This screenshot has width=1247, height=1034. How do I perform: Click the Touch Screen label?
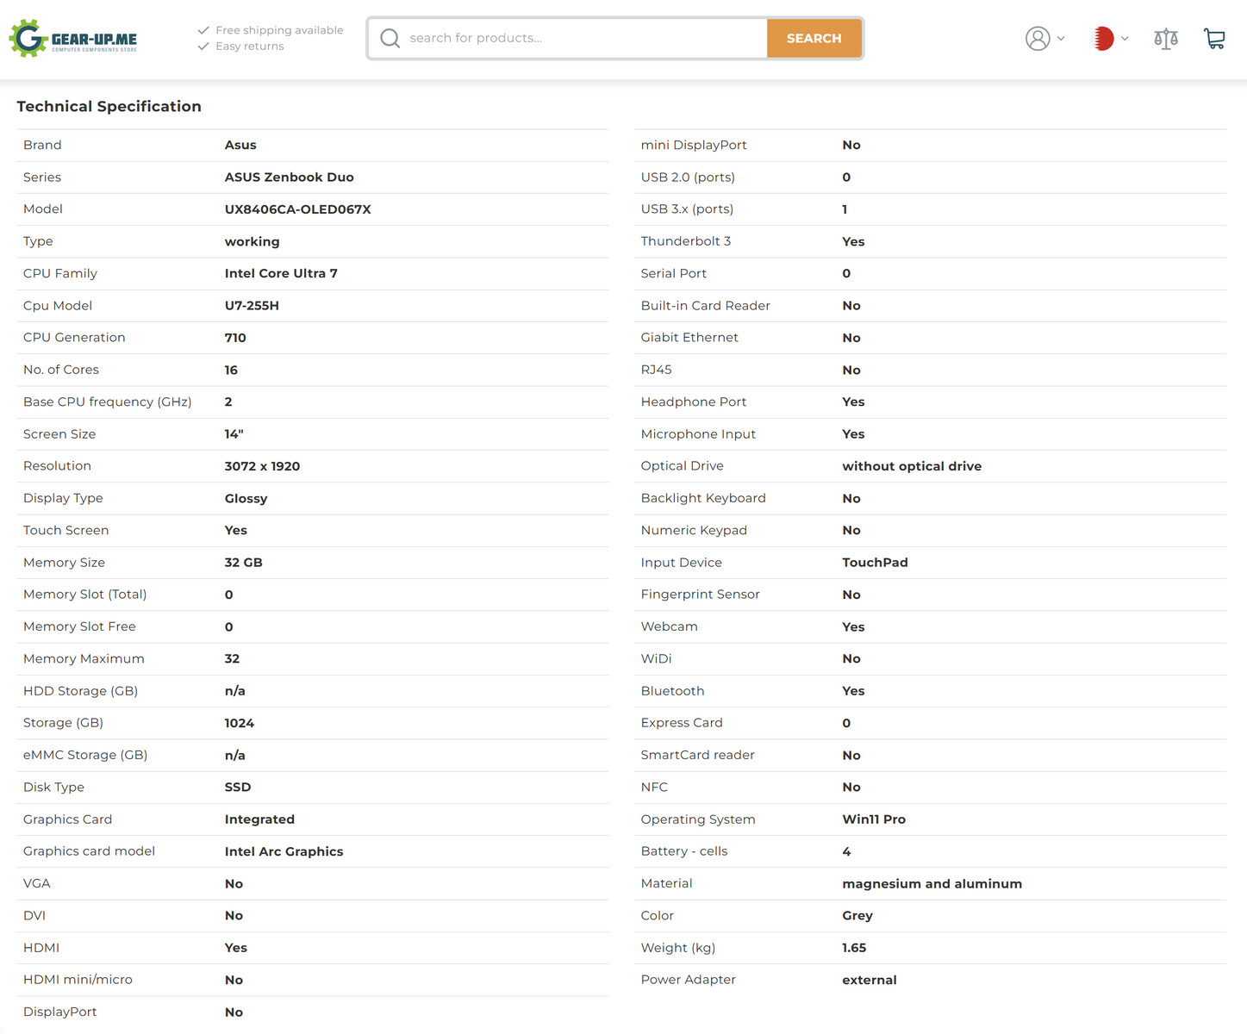coord(65,530)
